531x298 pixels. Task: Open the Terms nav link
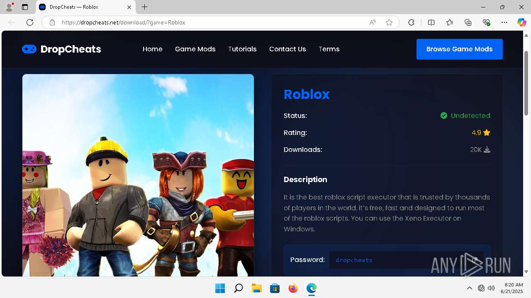click(x=329, y=49)
